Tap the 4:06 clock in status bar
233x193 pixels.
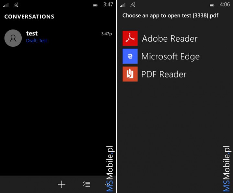225,5
